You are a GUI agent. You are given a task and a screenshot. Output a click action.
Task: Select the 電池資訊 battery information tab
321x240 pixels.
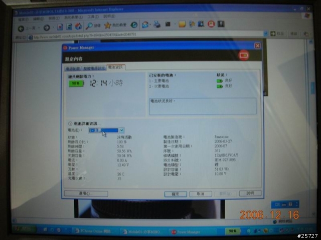pyautogui.click(x=116, y=67)
